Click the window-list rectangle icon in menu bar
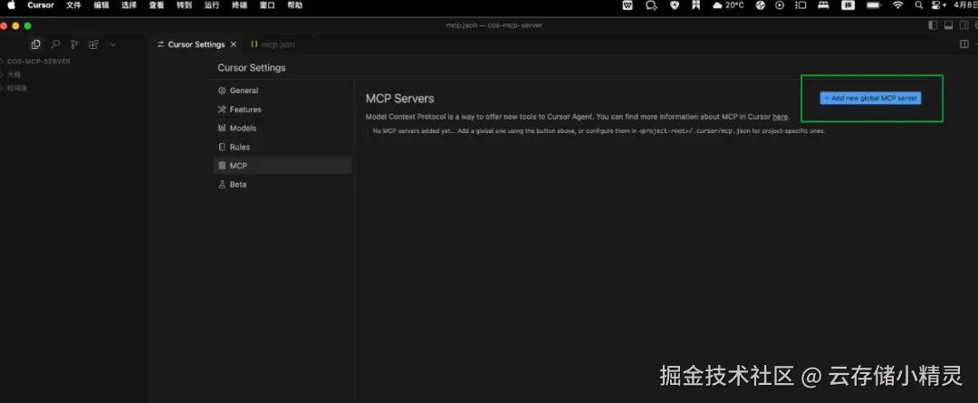 click(x=801, y=5)
